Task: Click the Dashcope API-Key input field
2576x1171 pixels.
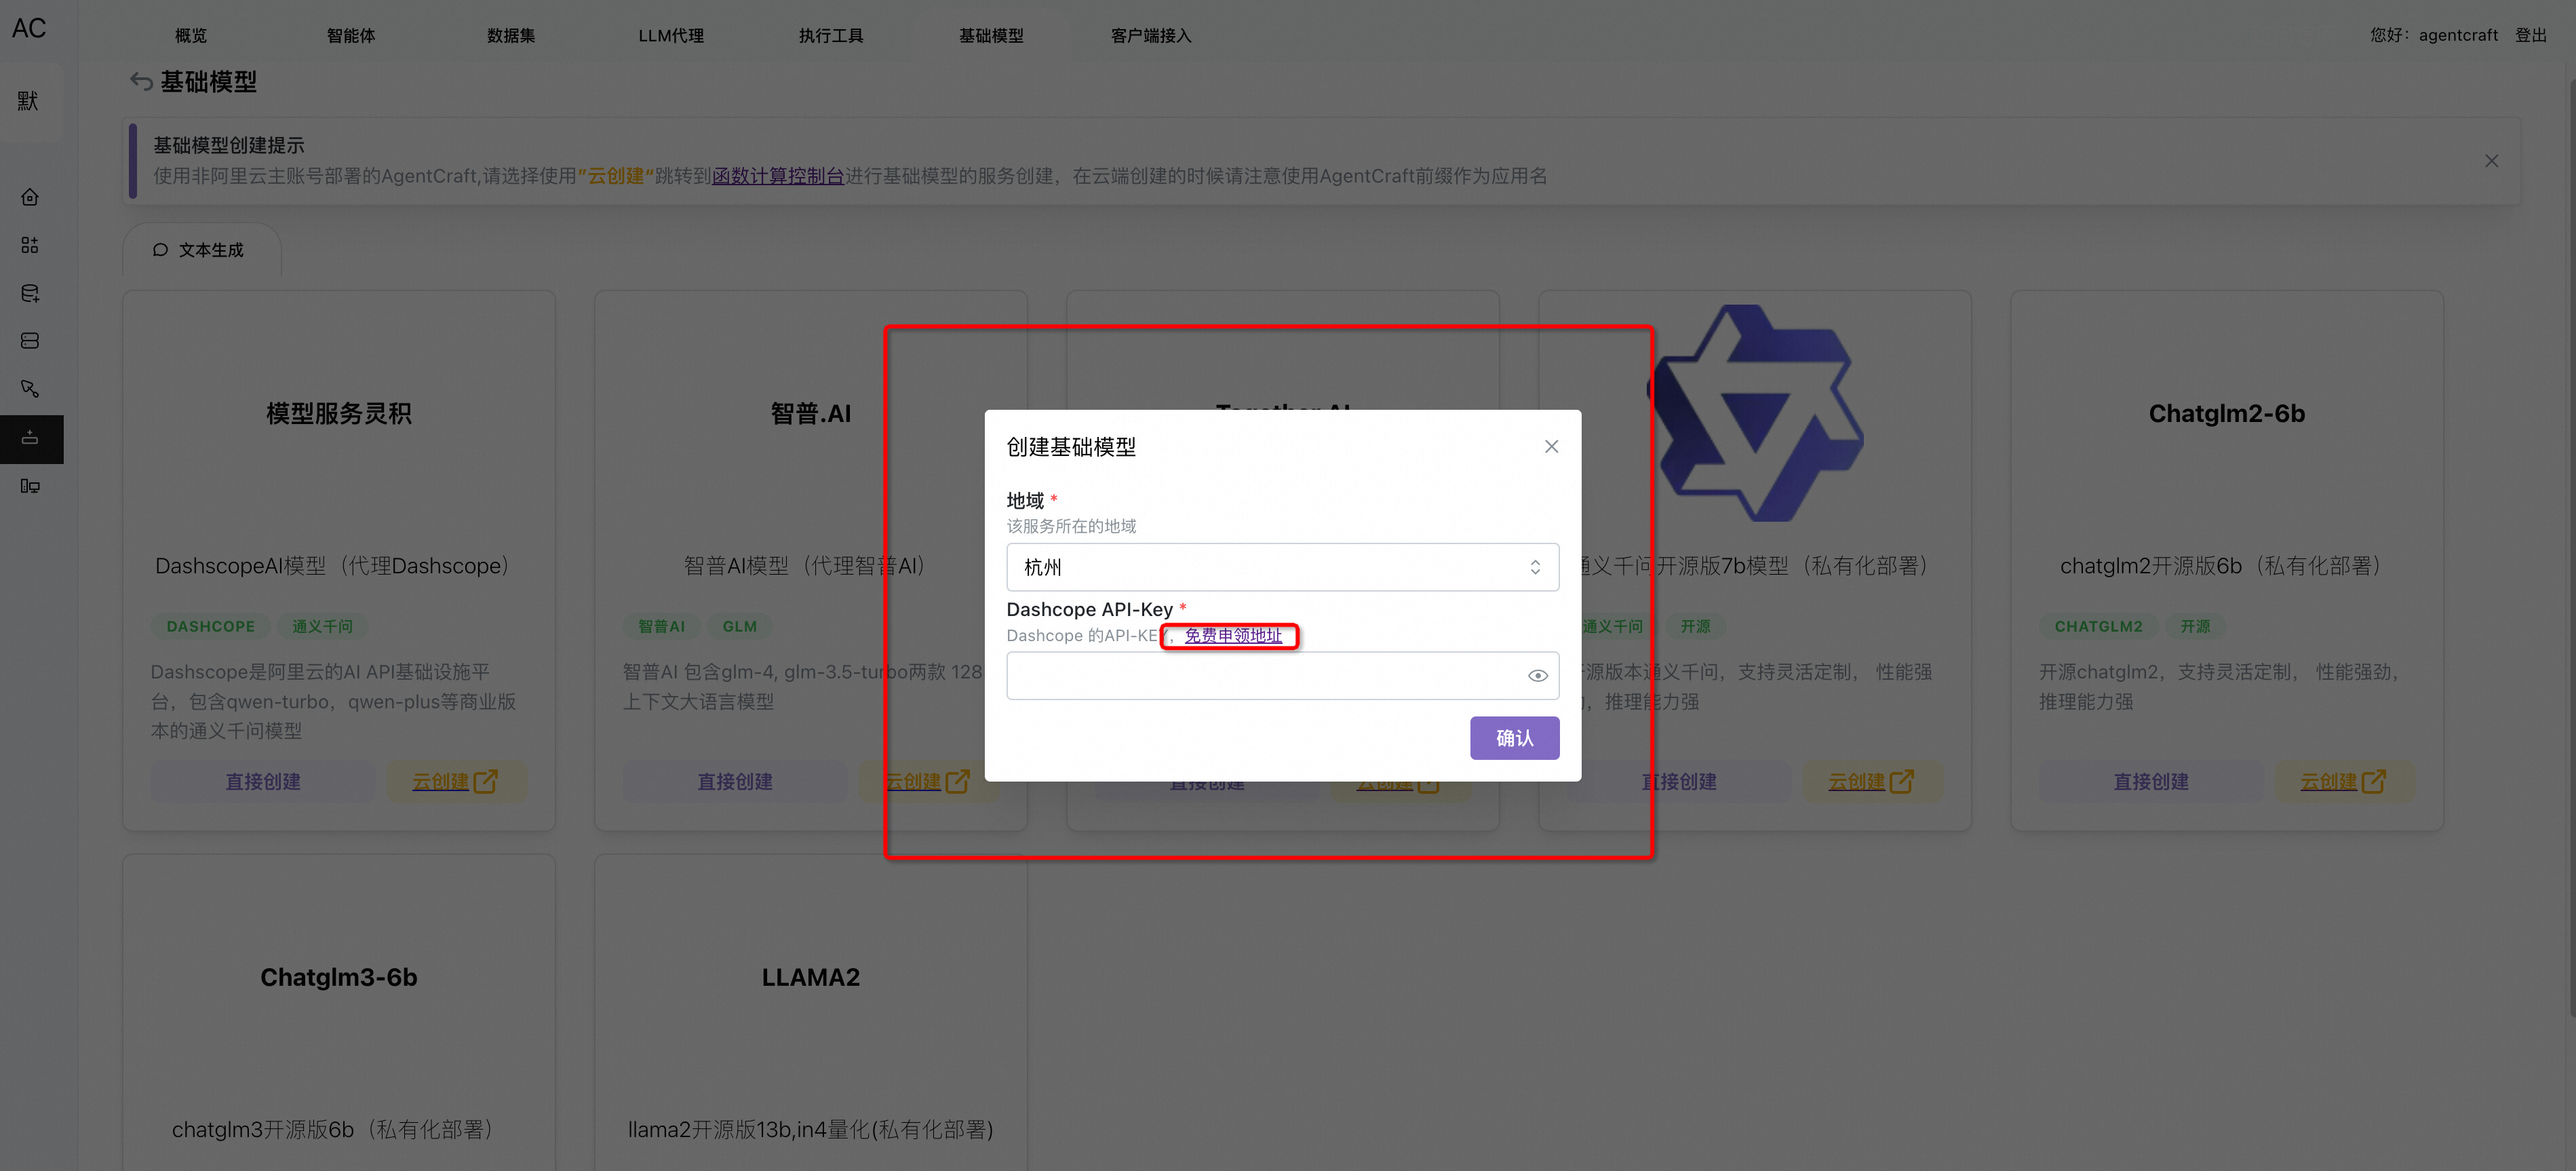Action: [1282, 676]
